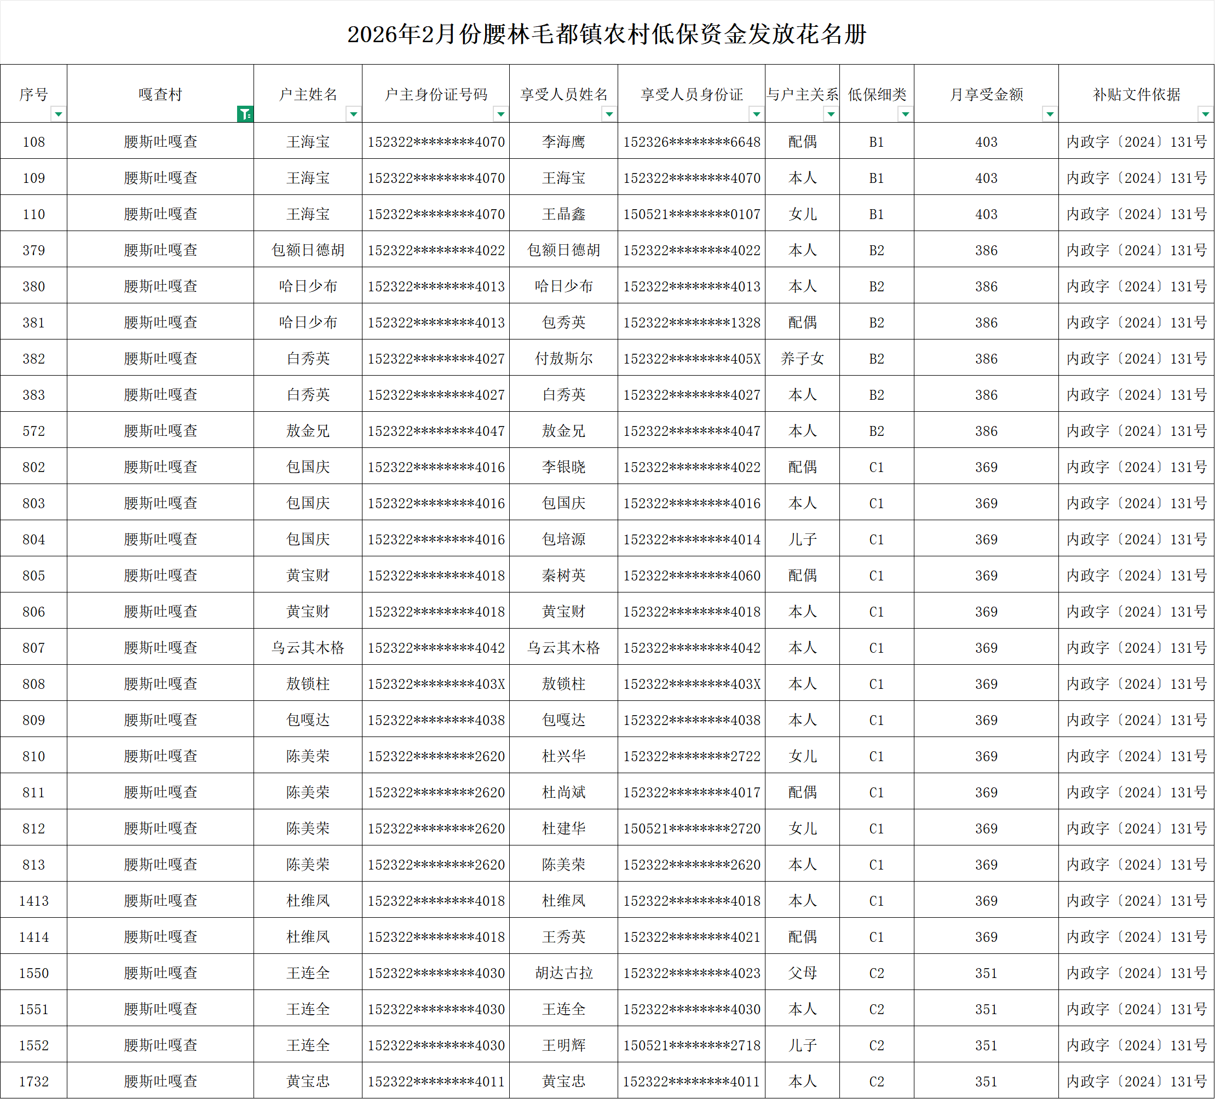Open the 享受人员姓名 filter arrow
This screenshot has height=1099, width=1215.
(609, 114)
